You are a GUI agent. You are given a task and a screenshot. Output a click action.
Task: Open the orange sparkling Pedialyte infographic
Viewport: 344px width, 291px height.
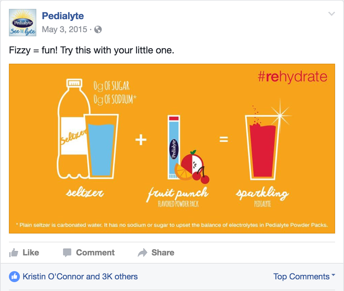(x=172, y=149)
